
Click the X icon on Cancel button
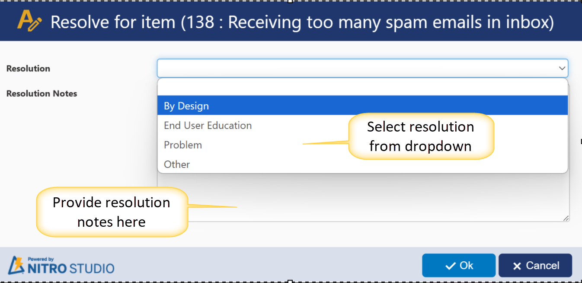tap(517, 266)
